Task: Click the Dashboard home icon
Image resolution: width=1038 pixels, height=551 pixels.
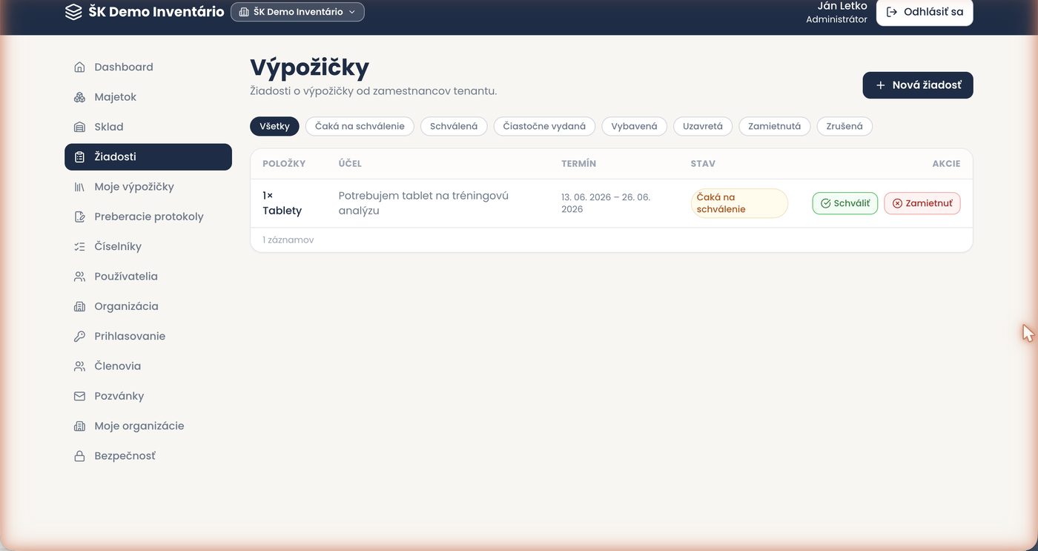Action: click(x=79, y=67)
